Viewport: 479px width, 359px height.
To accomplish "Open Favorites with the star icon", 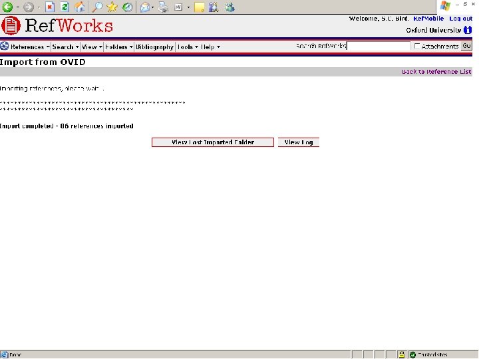I will point(112,7).
